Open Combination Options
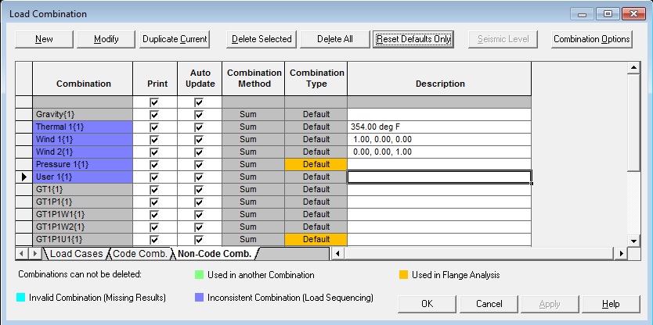The height and width of the screenshot is (325, 653). (591, 39)
